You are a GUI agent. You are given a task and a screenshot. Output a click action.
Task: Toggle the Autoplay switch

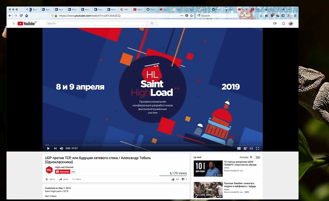(x=257, y=157)
